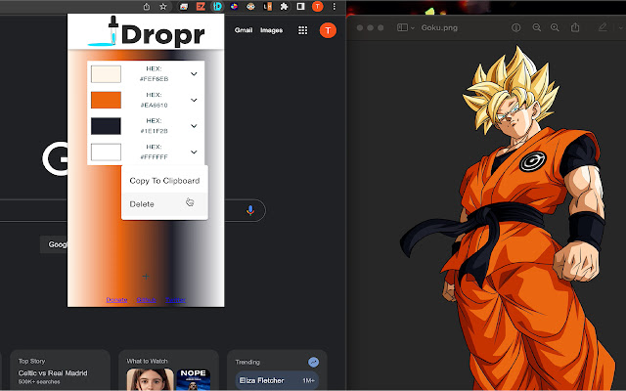Open the Google account avatar on page

[328, 30]
